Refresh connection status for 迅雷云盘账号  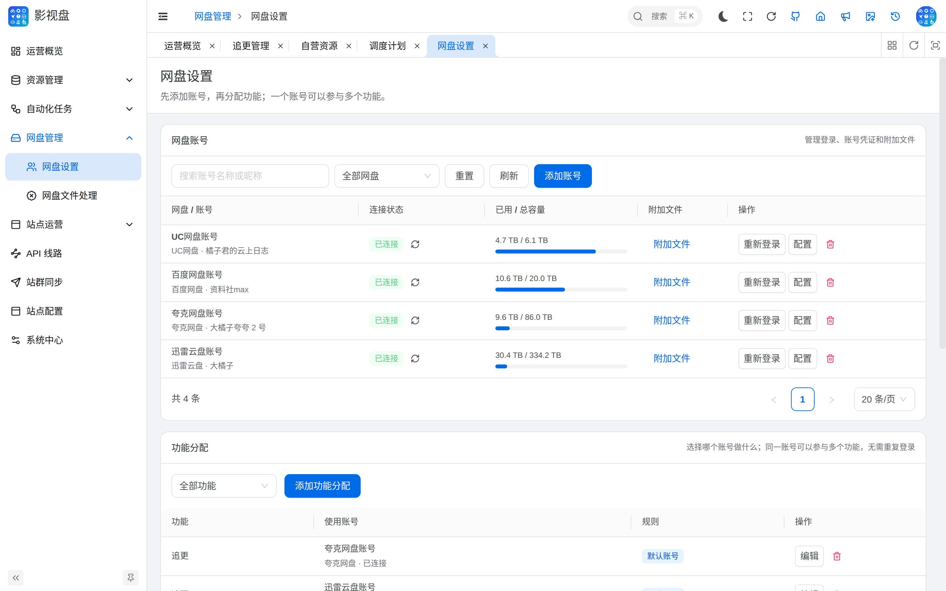click(415, 359)
